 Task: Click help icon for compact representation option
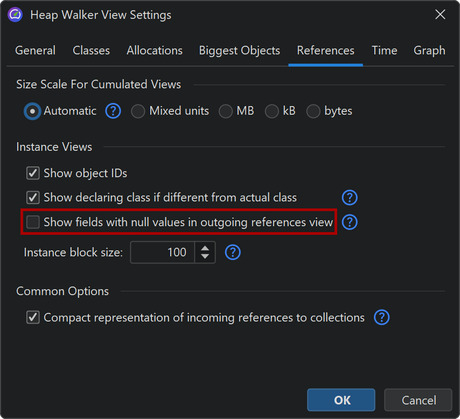tap(381, 318)
